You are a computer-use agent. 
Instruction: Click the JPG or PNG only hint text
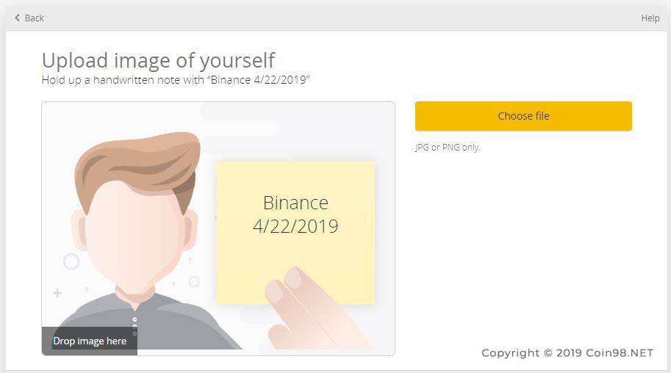pos(448,148)
